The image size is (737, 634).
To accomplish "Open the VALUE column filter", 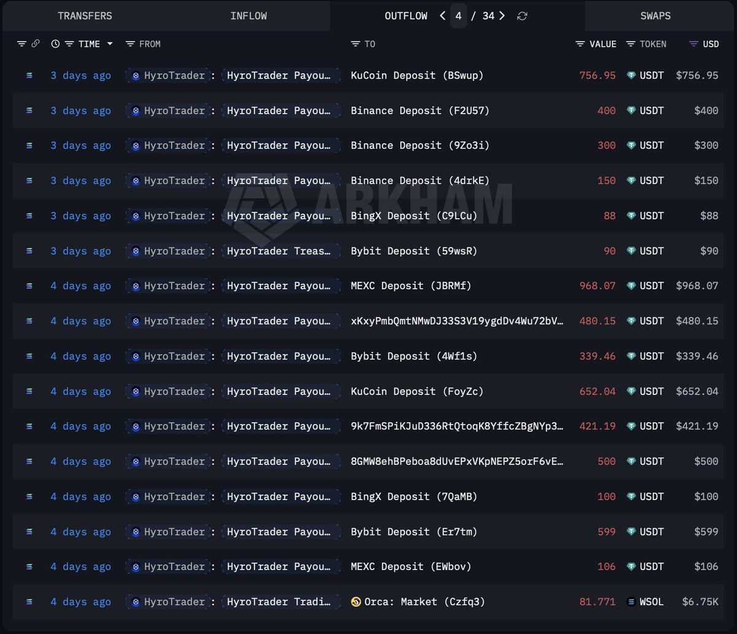I will click(580, 44).
